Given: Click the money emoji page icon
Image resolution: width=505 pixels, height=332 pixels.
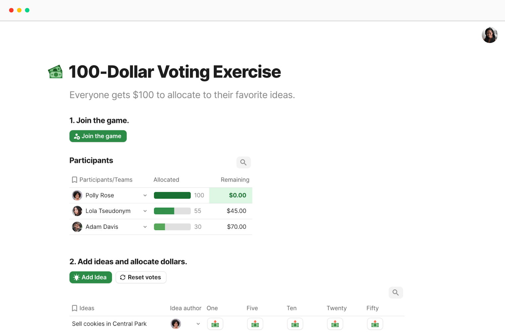Looking at the screenshot, I should pyautogui.click(x=55, y=72).
